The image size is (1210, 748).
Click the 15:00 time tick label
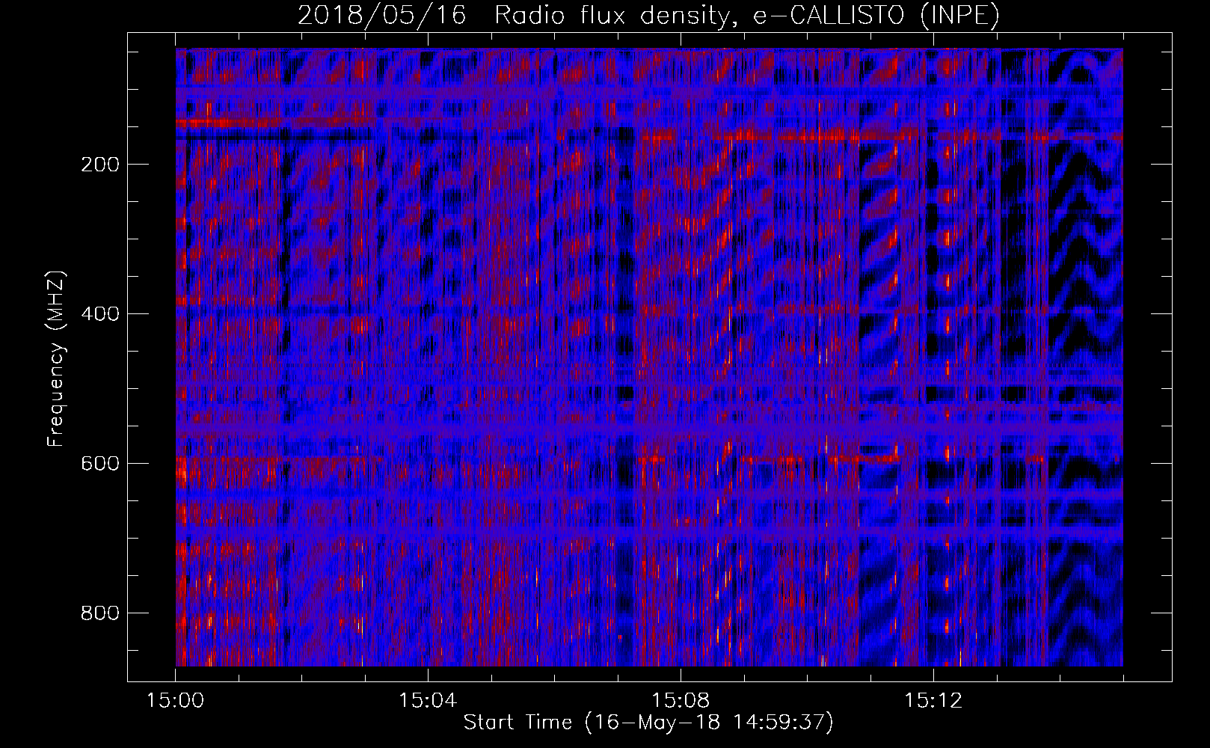point(176,701)
